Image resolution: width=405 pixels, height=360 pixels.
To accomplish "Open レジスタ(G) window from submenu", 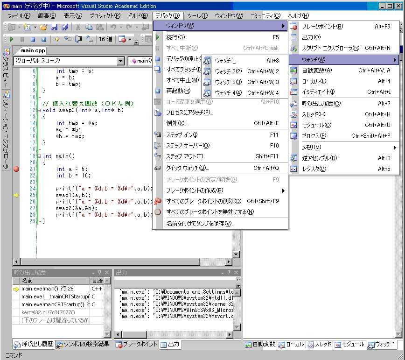I will point(344,169).
